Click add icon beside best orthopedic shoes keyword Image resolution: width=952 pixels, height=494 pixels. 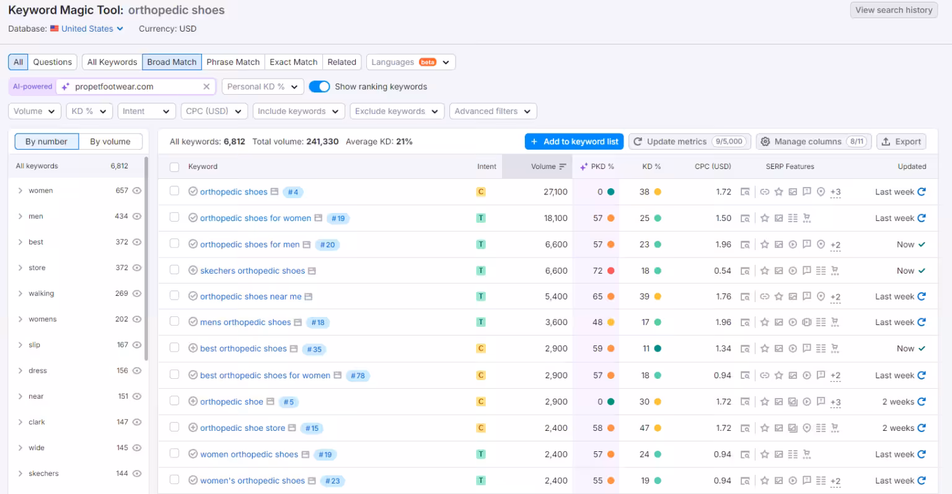[x=193, y=349]
